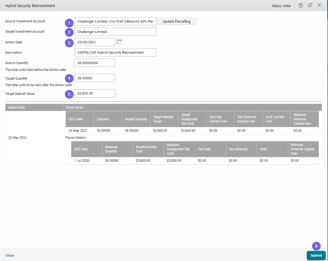Click the Residual Book Cost header

click(149, 149)
